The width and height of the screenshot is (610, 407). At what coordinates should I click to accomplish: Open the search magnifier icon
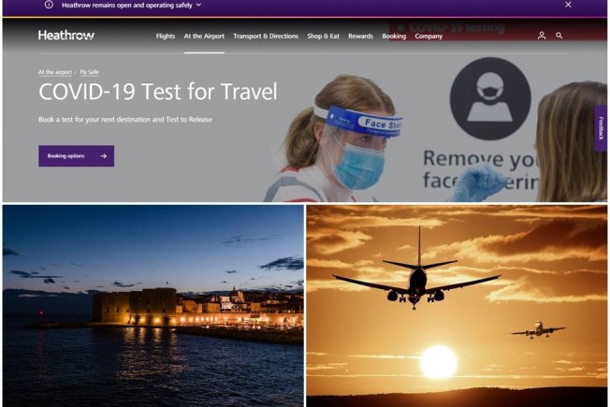pos(559,36)
